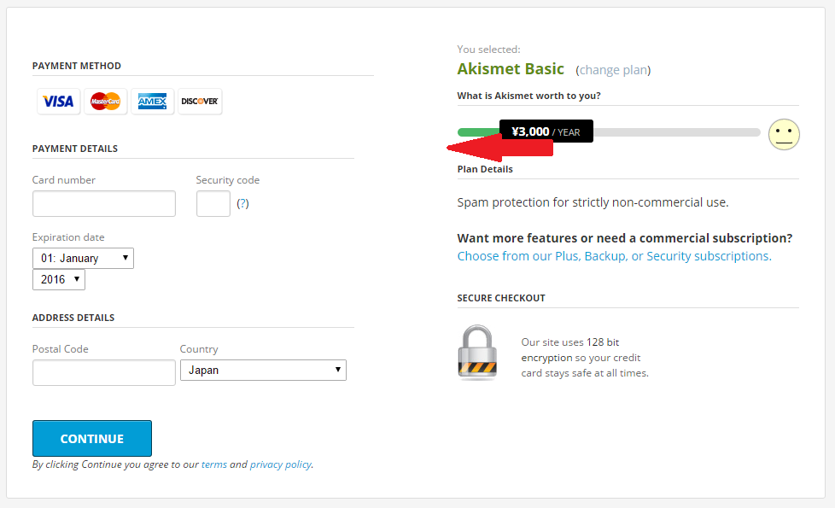Select the American Express payment icon
Viewport: 835px width, 508px height.
pos(152,101)
